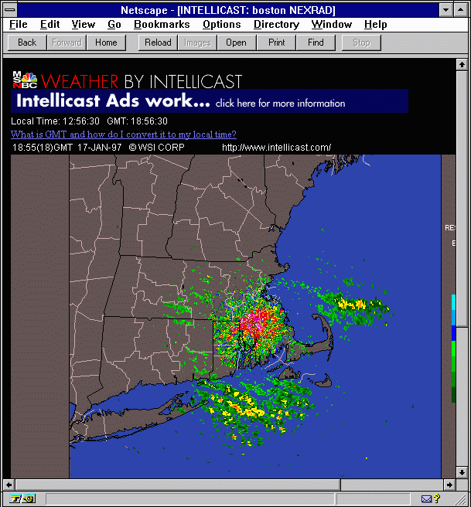This screenshot has width=471, height=507.
Task: Open the mail envelope icon in status bar
Action: tap(426, 498)
